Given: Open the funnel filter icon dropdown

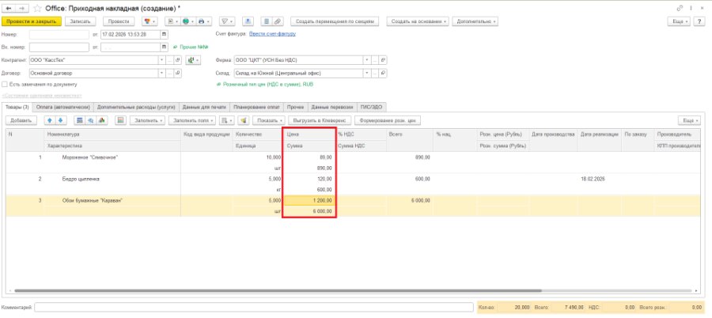Looking at the screenshot, I should pyautogui.click(x=227, y=21).
